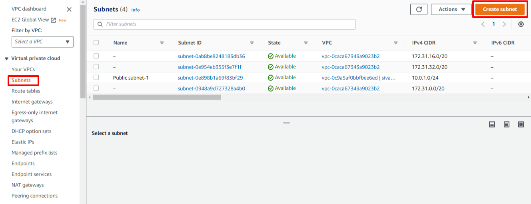Collapse the Virtual private cloud section
The height and width of the screenshot is (204, 531).
coord(6,59)
